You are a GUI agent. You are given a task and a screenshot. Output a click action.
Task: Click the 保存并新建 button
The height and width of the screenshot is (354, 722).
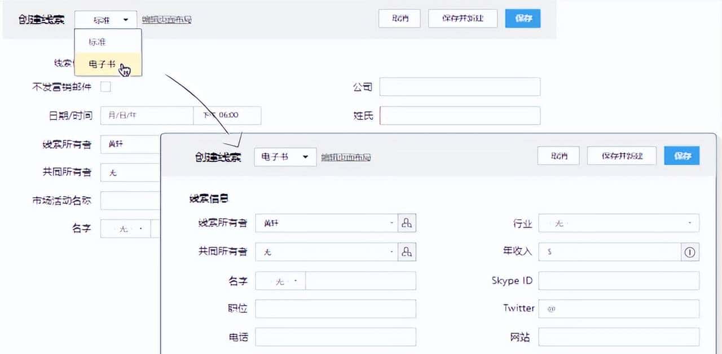click(x=622, y=156)
